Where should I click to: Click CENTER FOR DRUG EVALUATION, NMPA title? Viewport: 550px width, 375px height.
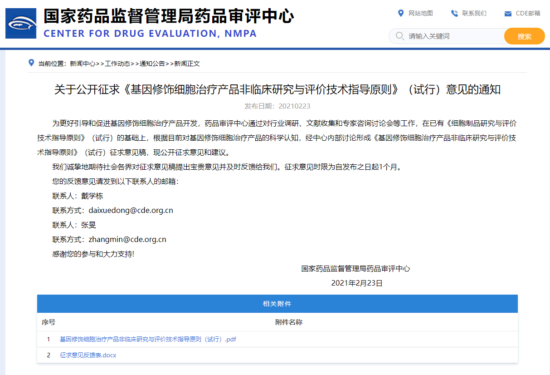[x=150, y=34]
